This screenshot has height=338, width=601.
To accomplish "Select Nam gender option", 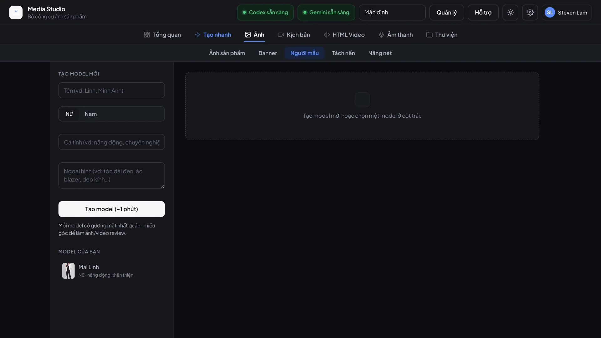I will [90, 114].
